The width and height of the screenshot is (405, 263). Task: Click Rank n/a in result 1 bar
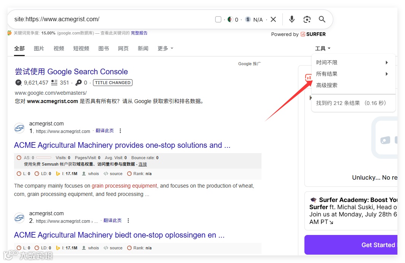click(139, 174)
